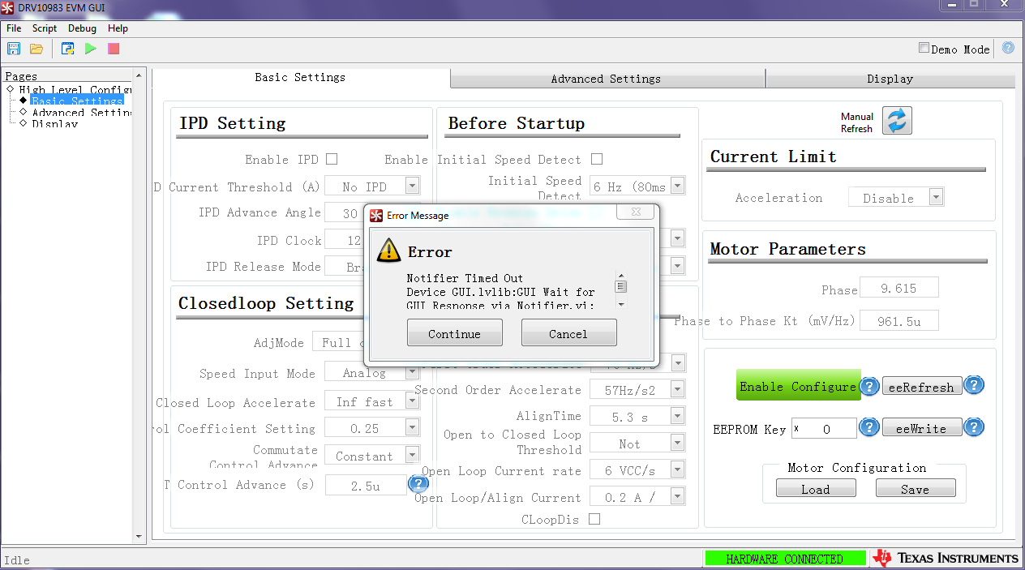Image resolution: width=1025 pixels, height=570 pixels.
Task: Toggle the Demo Mode checkbox
Action: pyautogui.click(x=924, y=48)
